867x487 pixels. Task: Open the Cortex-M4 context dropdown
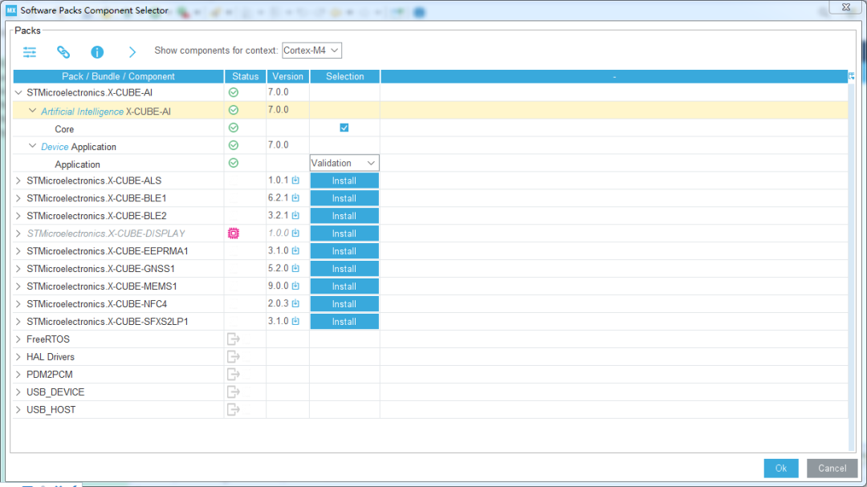[x=311, y=51]
